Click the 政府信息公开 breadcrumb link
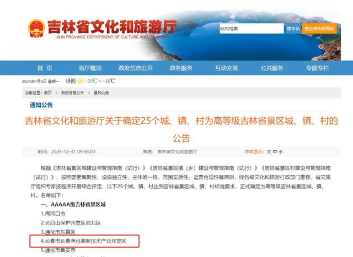353x257 pixels. [72, 93]
